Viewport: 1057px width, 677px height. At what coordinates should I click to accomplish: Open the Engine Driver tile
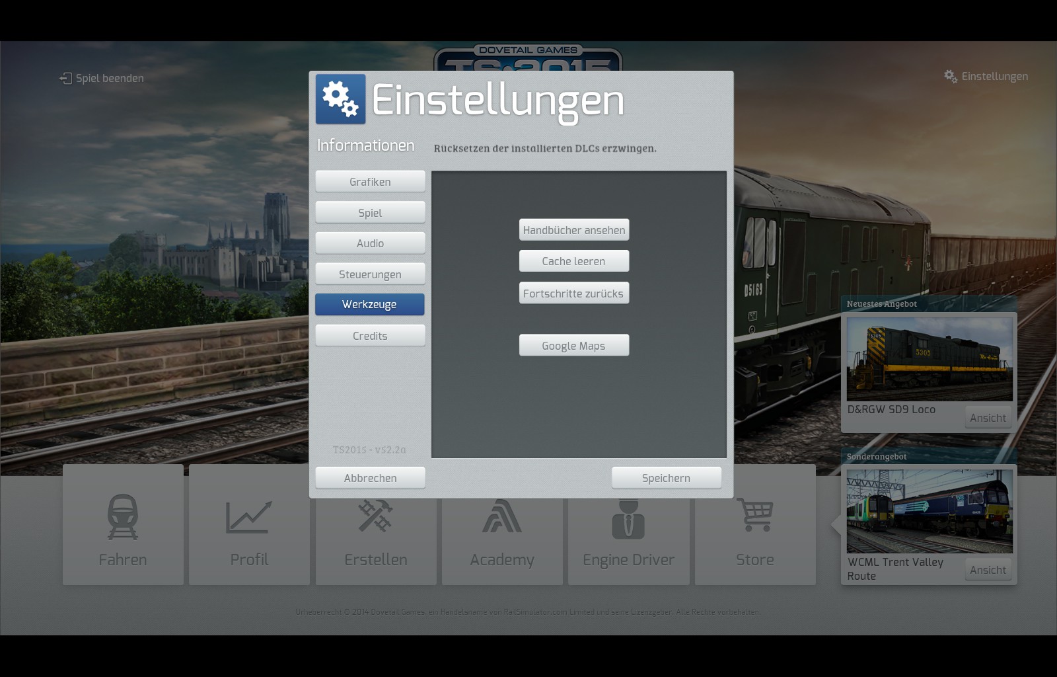[629, 541]
